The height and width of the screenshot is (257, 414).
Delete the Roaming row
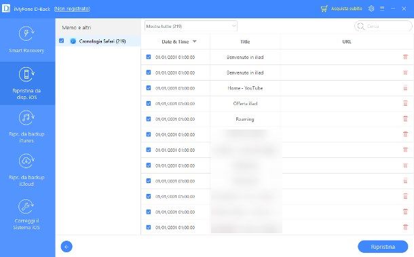405,119
